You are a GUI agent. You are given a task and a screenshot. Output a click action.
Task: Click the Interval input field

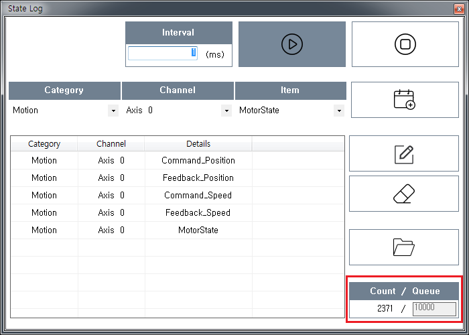(162, 54)
